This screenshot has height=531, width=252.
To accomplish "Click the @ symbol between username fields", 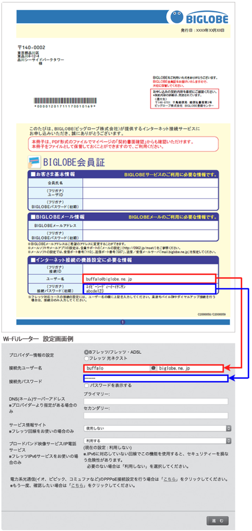I will (153, 368).
